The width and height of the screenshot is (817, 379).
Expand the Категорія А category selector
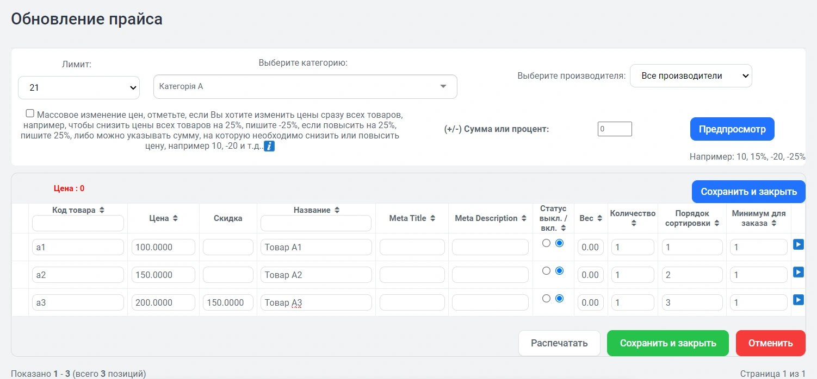(x=305, y=86)
